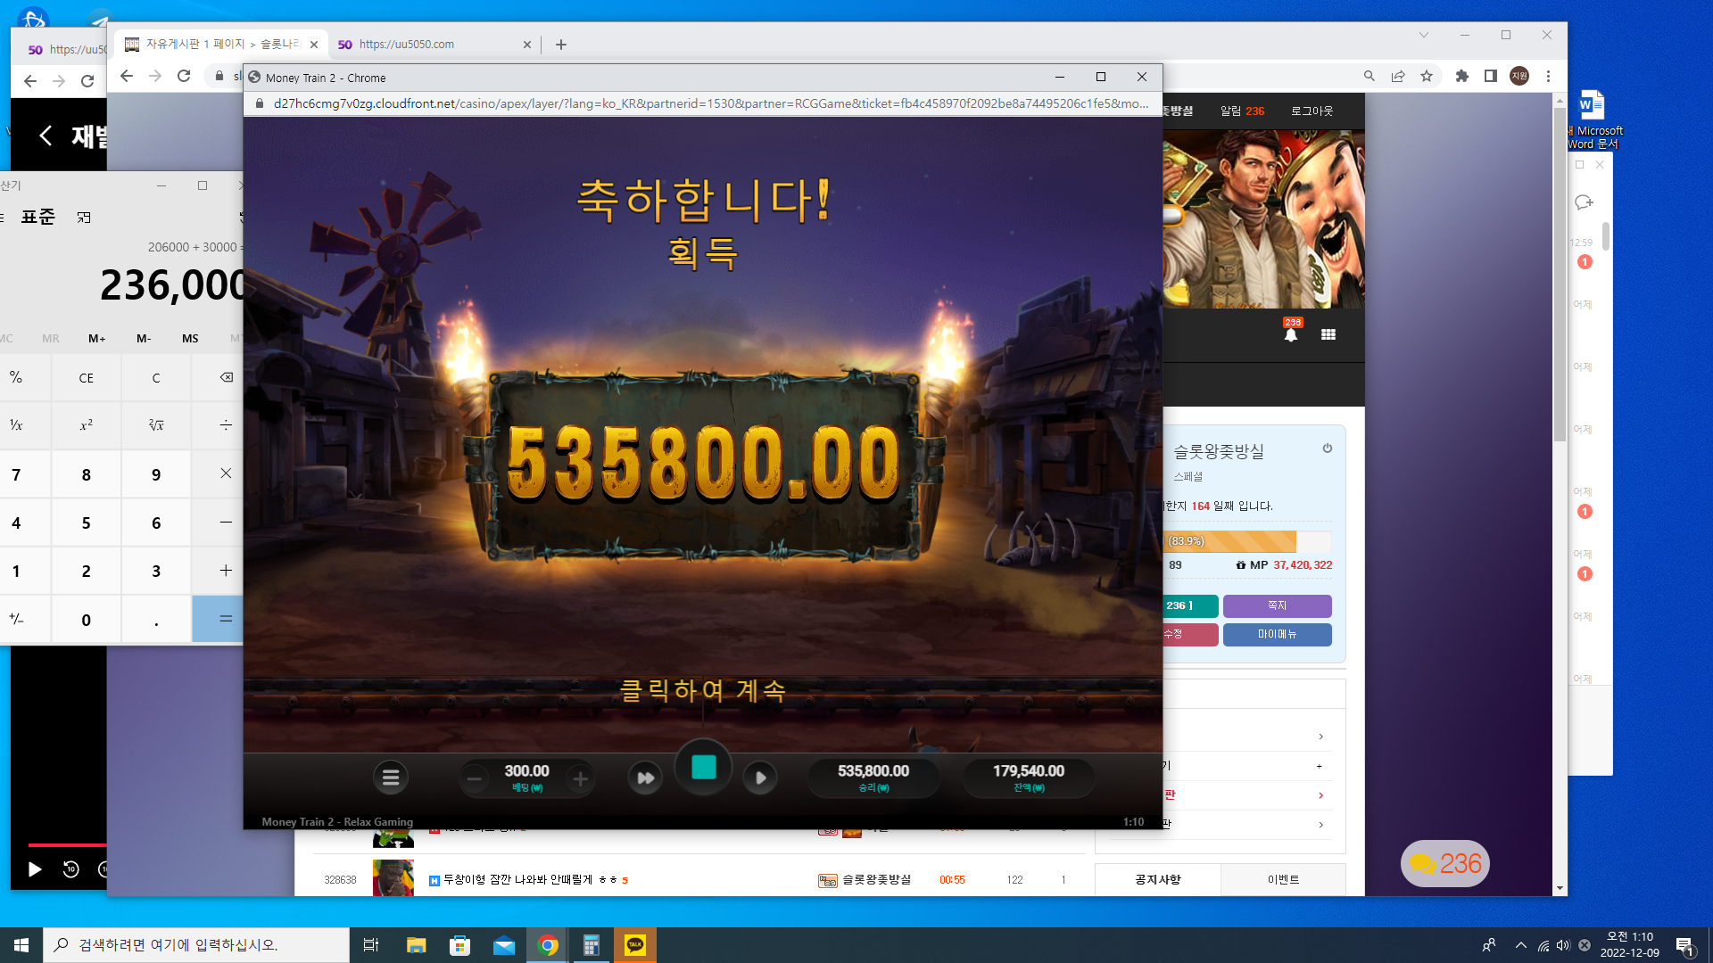This screenshot has height=963, width=1713.
Task: Click the calculator backspace icon
Action: [227, 378]
